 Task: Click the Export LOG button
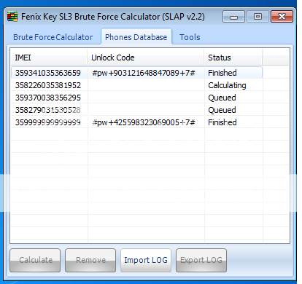click(201, 260)
